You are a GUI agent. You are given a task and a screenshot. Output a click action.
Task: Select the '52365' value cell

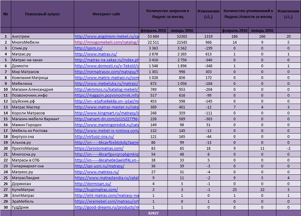coord(182,36)
